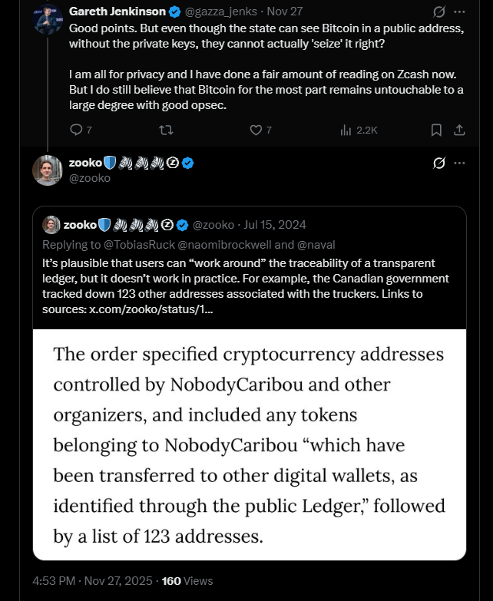Open more options on Gareth's tweet
This screenshot has width=493, height=601.
[x=459, y=12]
